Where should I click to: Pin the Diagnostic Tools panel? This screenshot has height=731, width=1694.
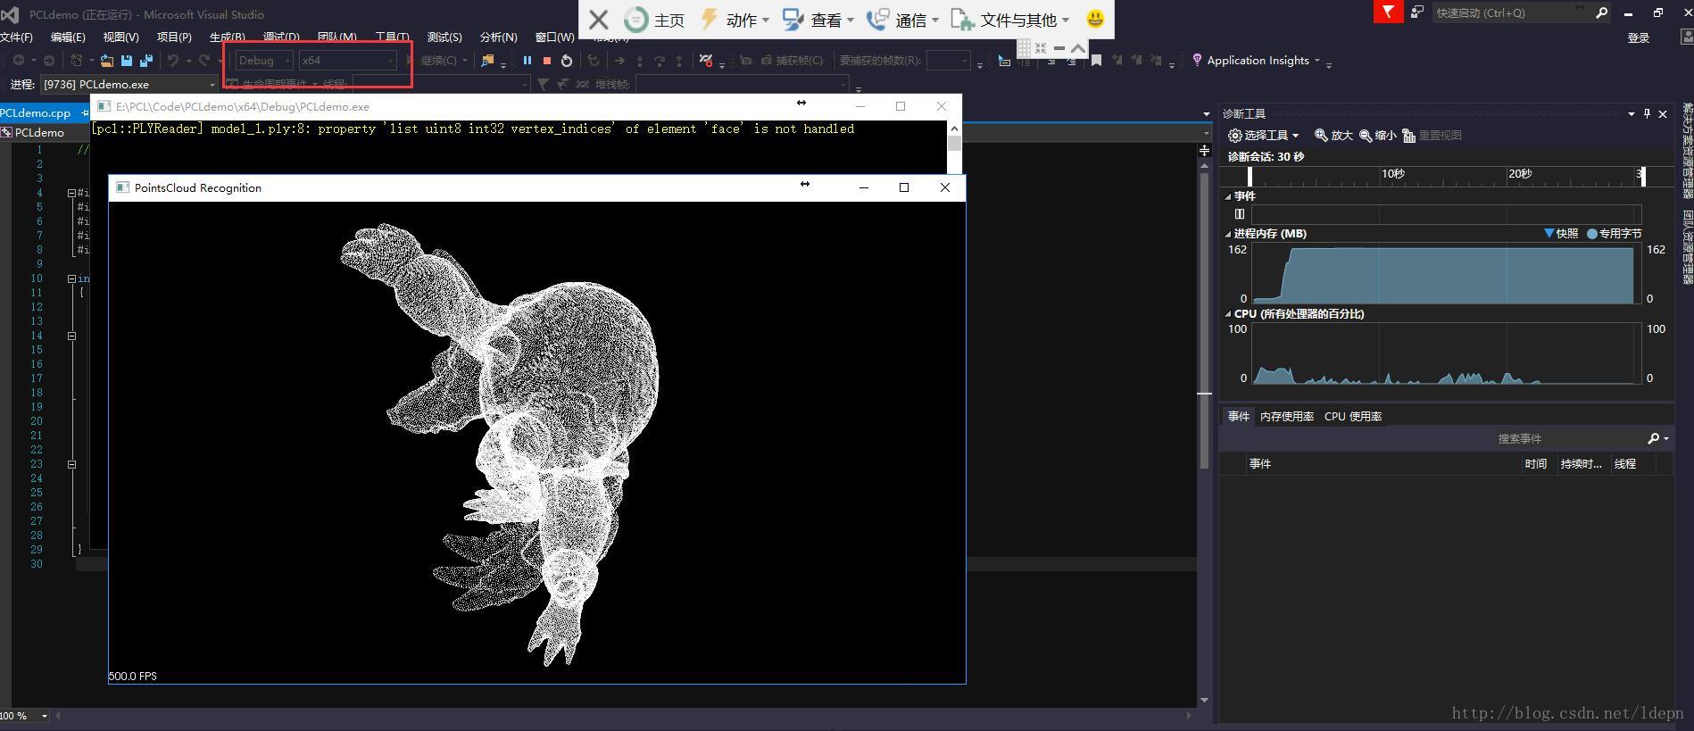[x=1647, y=114]
